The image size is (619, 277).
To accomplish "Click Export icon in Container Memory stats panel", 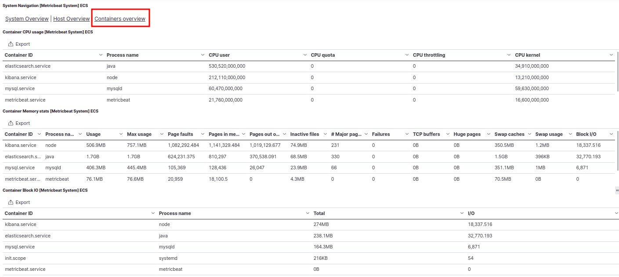I will pyautogui.click(x=11, y=123).
